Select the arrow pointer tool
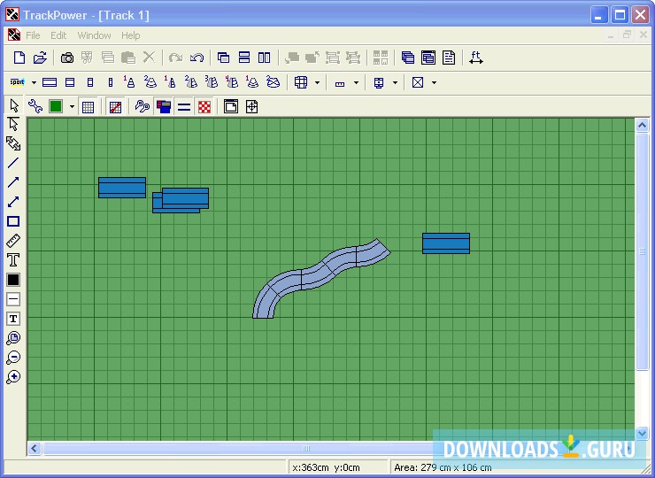 tap(14, 105)
